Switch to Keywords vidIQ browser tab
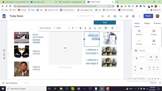This screenshot has width=162, height=91. click(x=43, y=2)
